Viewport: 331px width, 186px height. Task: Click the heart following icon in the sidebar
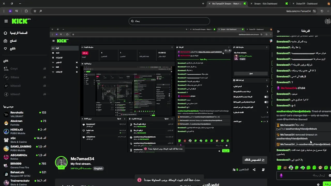[x=5, y=49]
